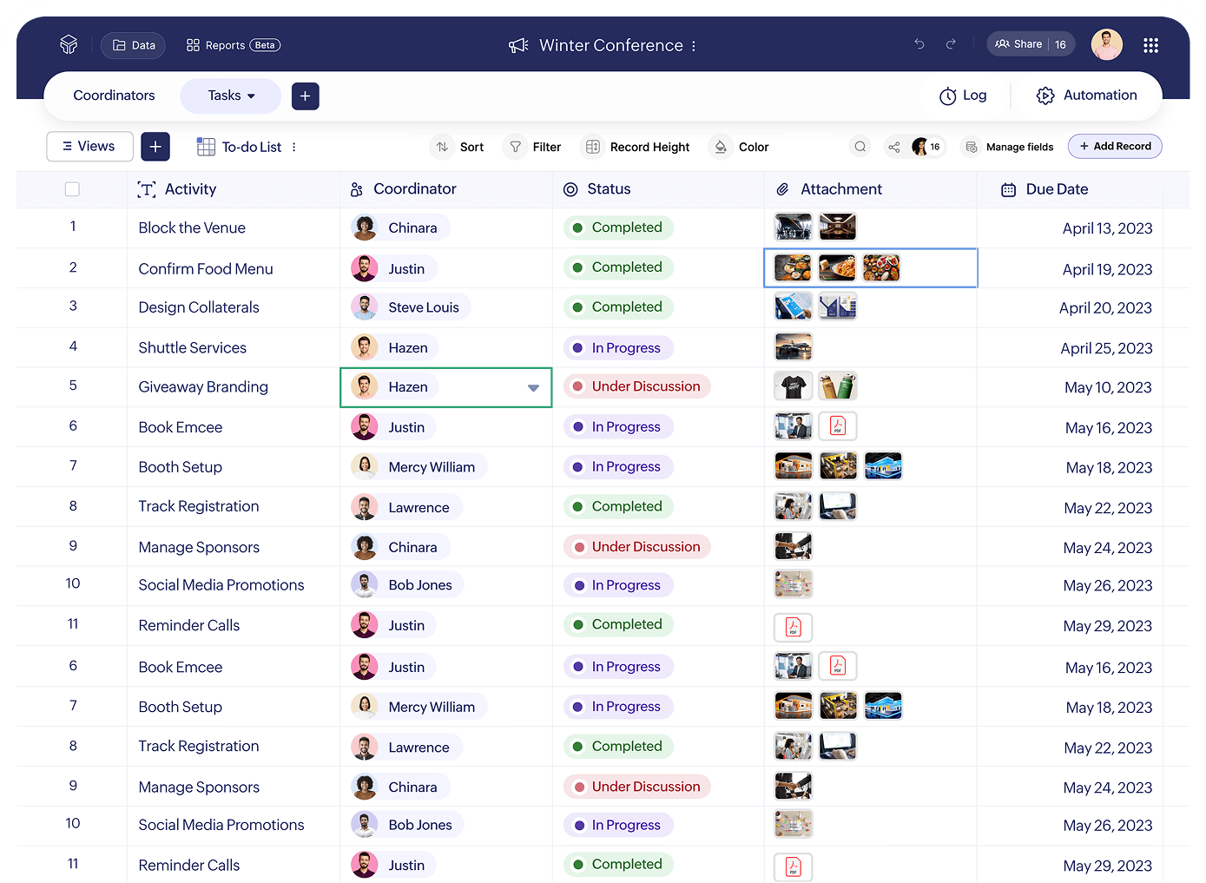Open the Reports Beta tab

tap(234, 45)
